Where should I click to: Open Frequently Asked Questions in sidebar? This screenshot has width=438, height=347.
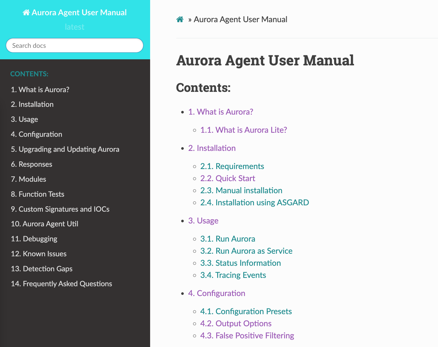click(61, 284)
